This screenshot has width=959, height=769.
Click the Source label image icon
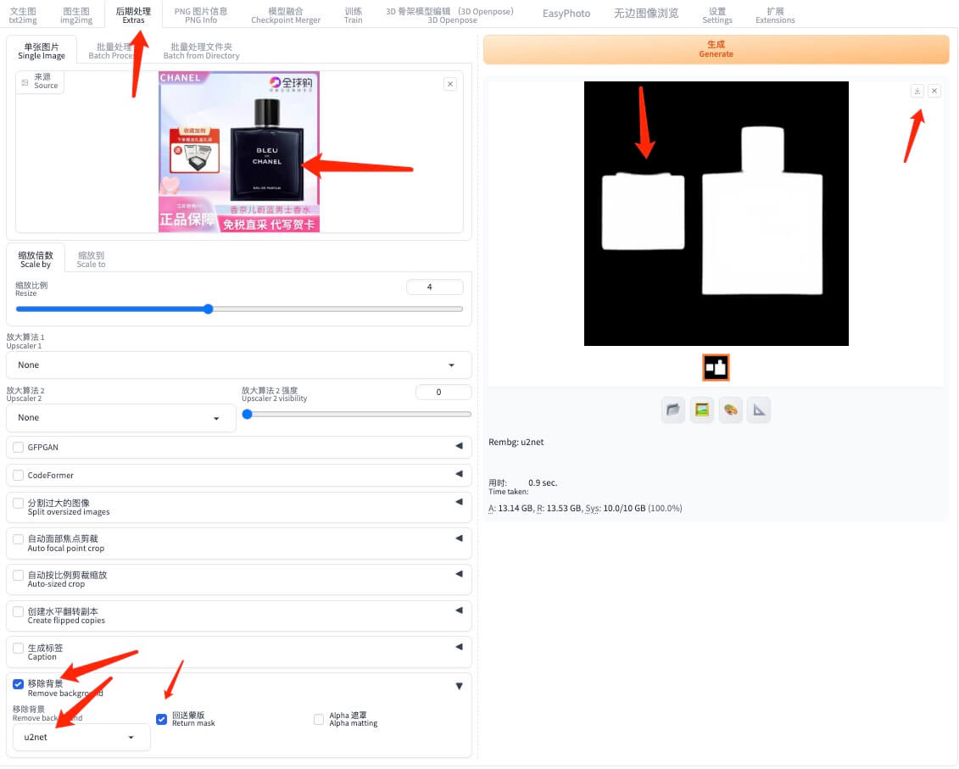25,82
